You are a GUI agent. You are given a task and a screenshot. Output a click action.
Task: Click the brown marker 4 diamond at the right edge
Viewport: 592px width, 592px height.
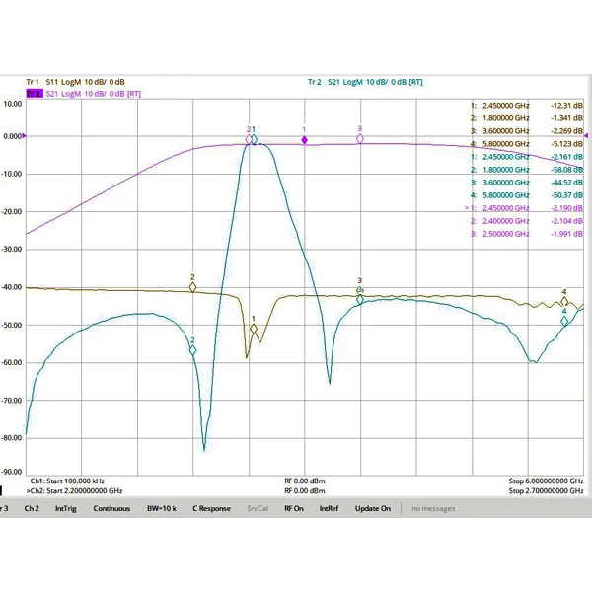click(x=564, y=302)
